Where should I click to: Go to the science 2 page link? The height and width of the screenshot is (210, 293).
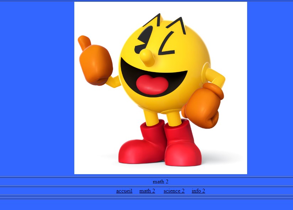pos(174,191)
